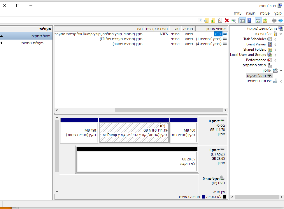Toggle Show/Hide Console Tree toolbar icon
This screenshot has height=209, width=284.
[258, 21]
